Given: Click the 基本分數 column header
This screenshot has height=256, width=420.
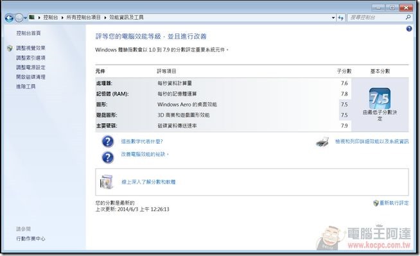Looking at the screenshot, I should point(380,71).
